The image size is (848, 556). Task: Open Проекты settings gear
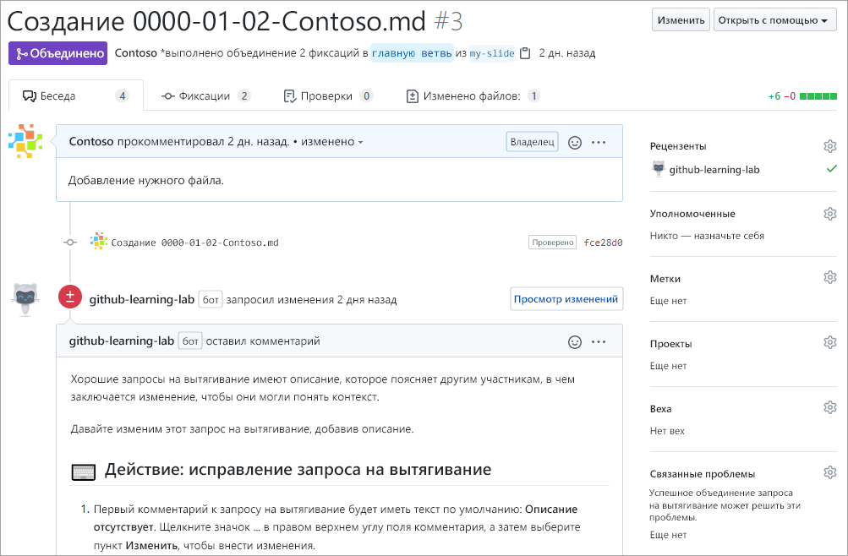tap(829, 342)
